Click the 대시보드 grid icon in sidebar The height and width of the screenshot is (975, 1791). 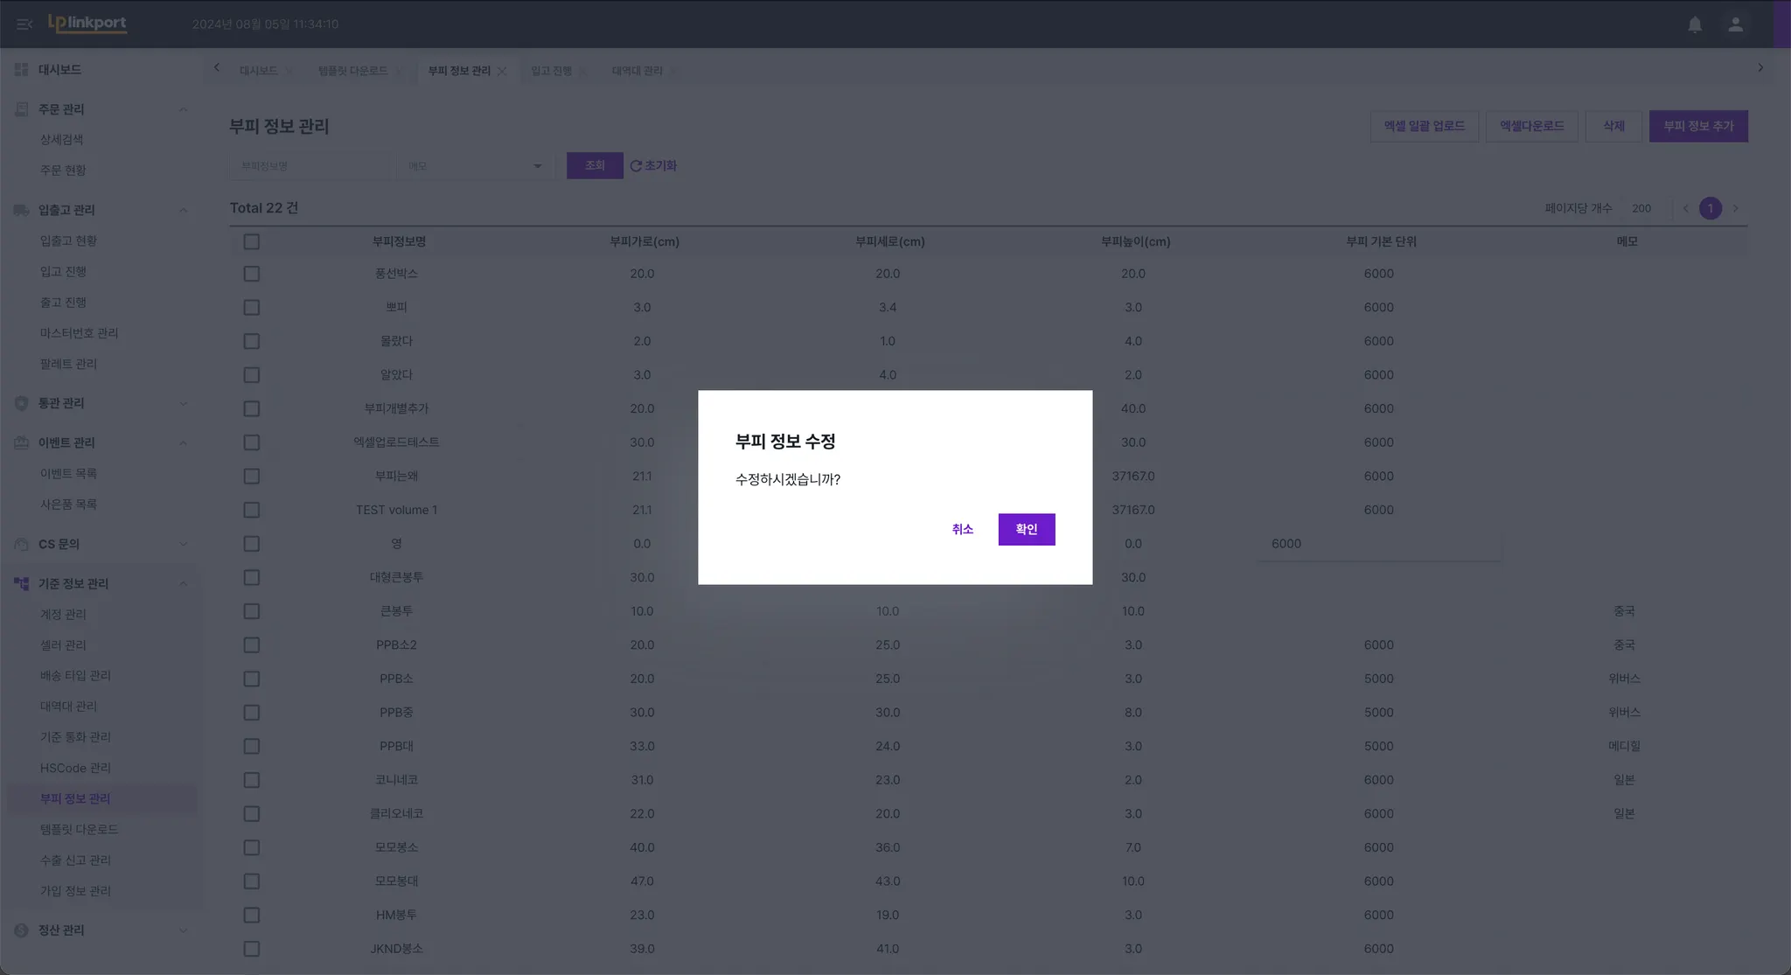(x=22, y=69)
